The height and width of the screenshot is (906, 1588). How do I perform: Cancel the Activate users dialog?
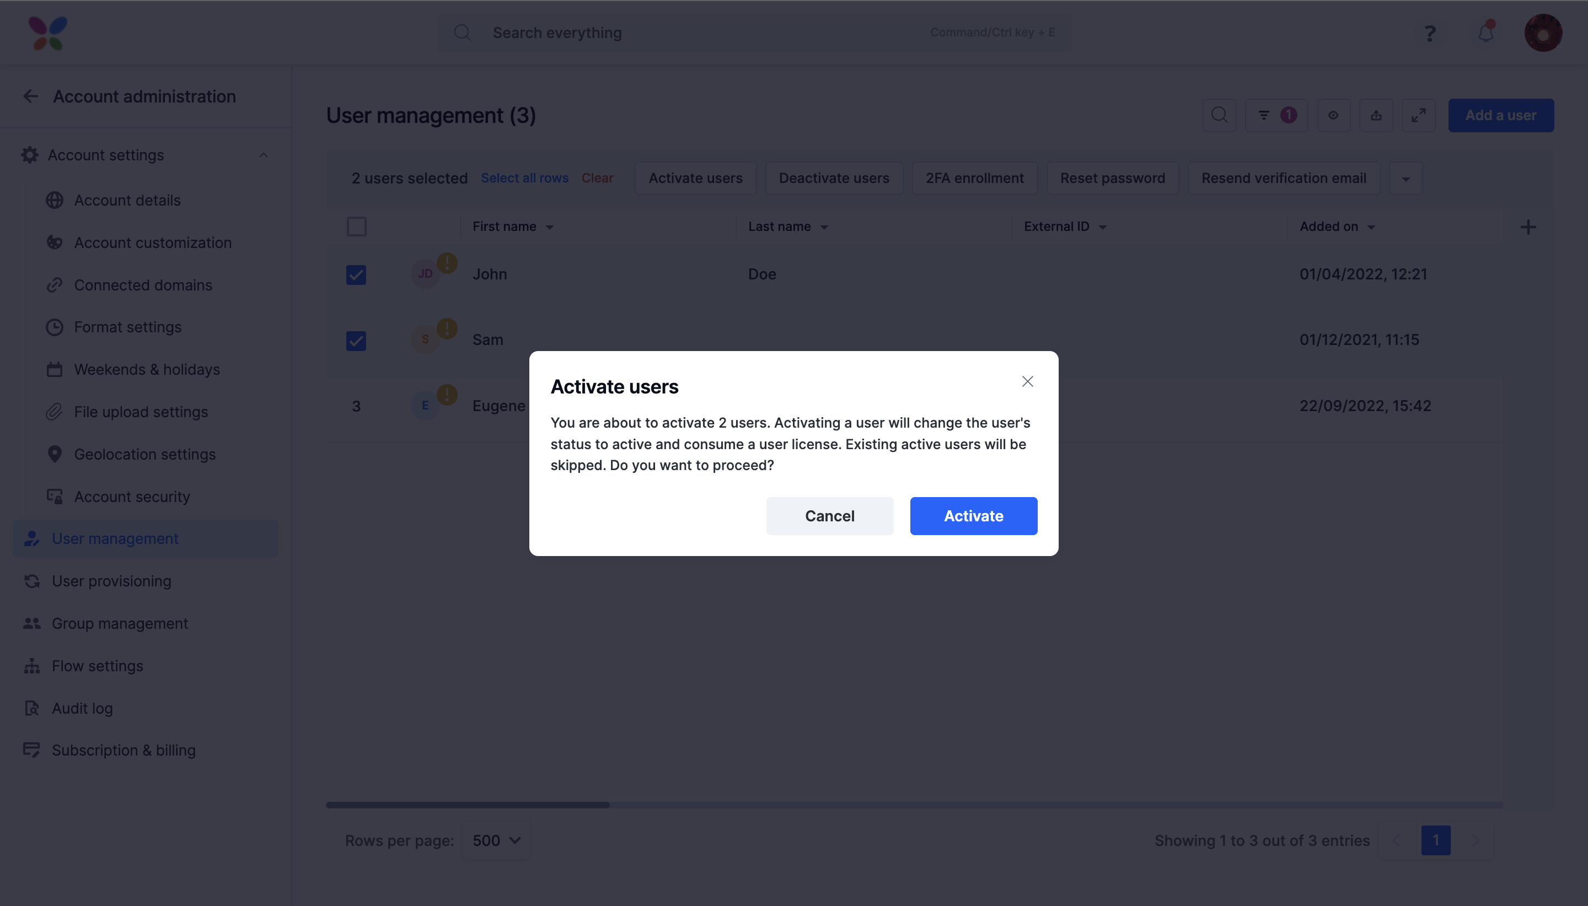(x=829, y=516)
